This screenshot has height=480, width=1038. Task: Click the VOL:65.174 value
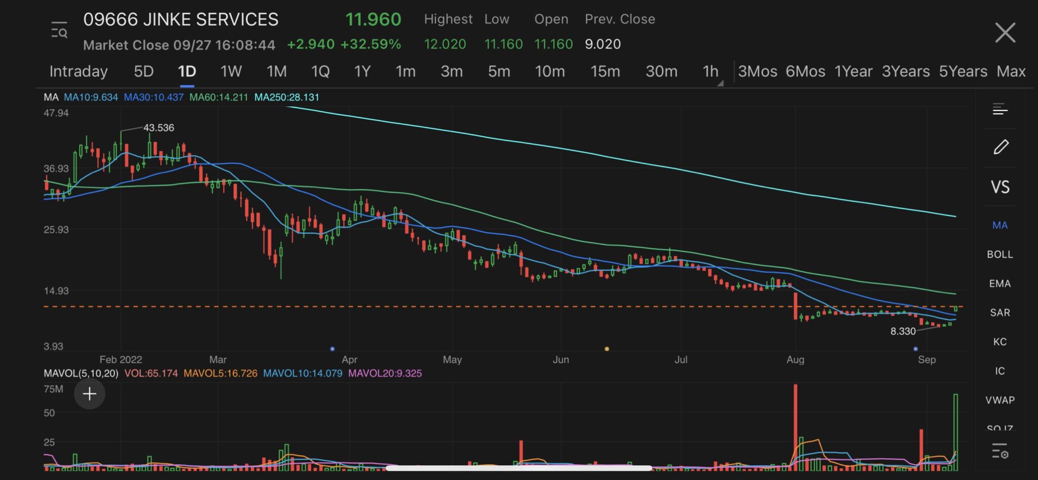pyautogui.click(x=151, y=374)
